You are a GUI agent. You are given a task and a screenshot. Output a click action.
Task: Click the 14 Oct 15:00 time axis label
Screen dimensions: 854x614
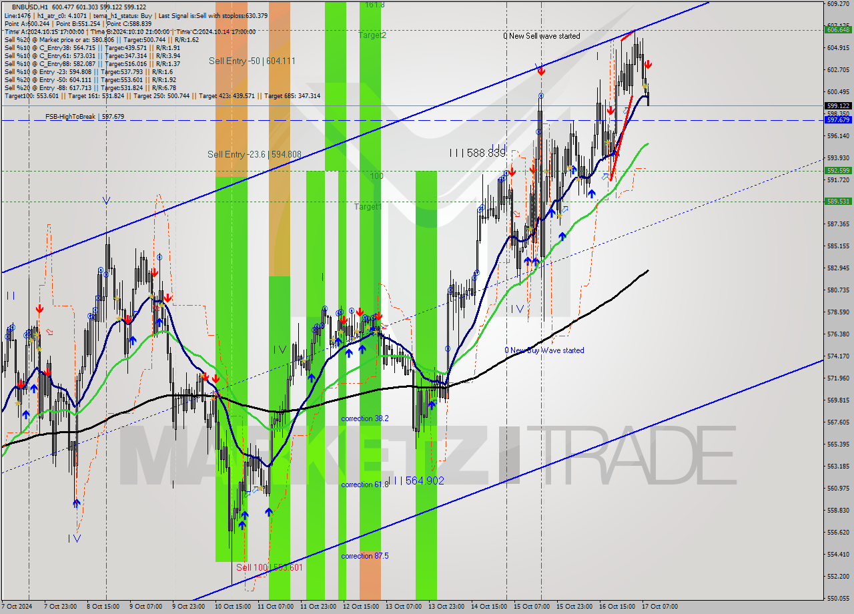click(x=488, y=607)
